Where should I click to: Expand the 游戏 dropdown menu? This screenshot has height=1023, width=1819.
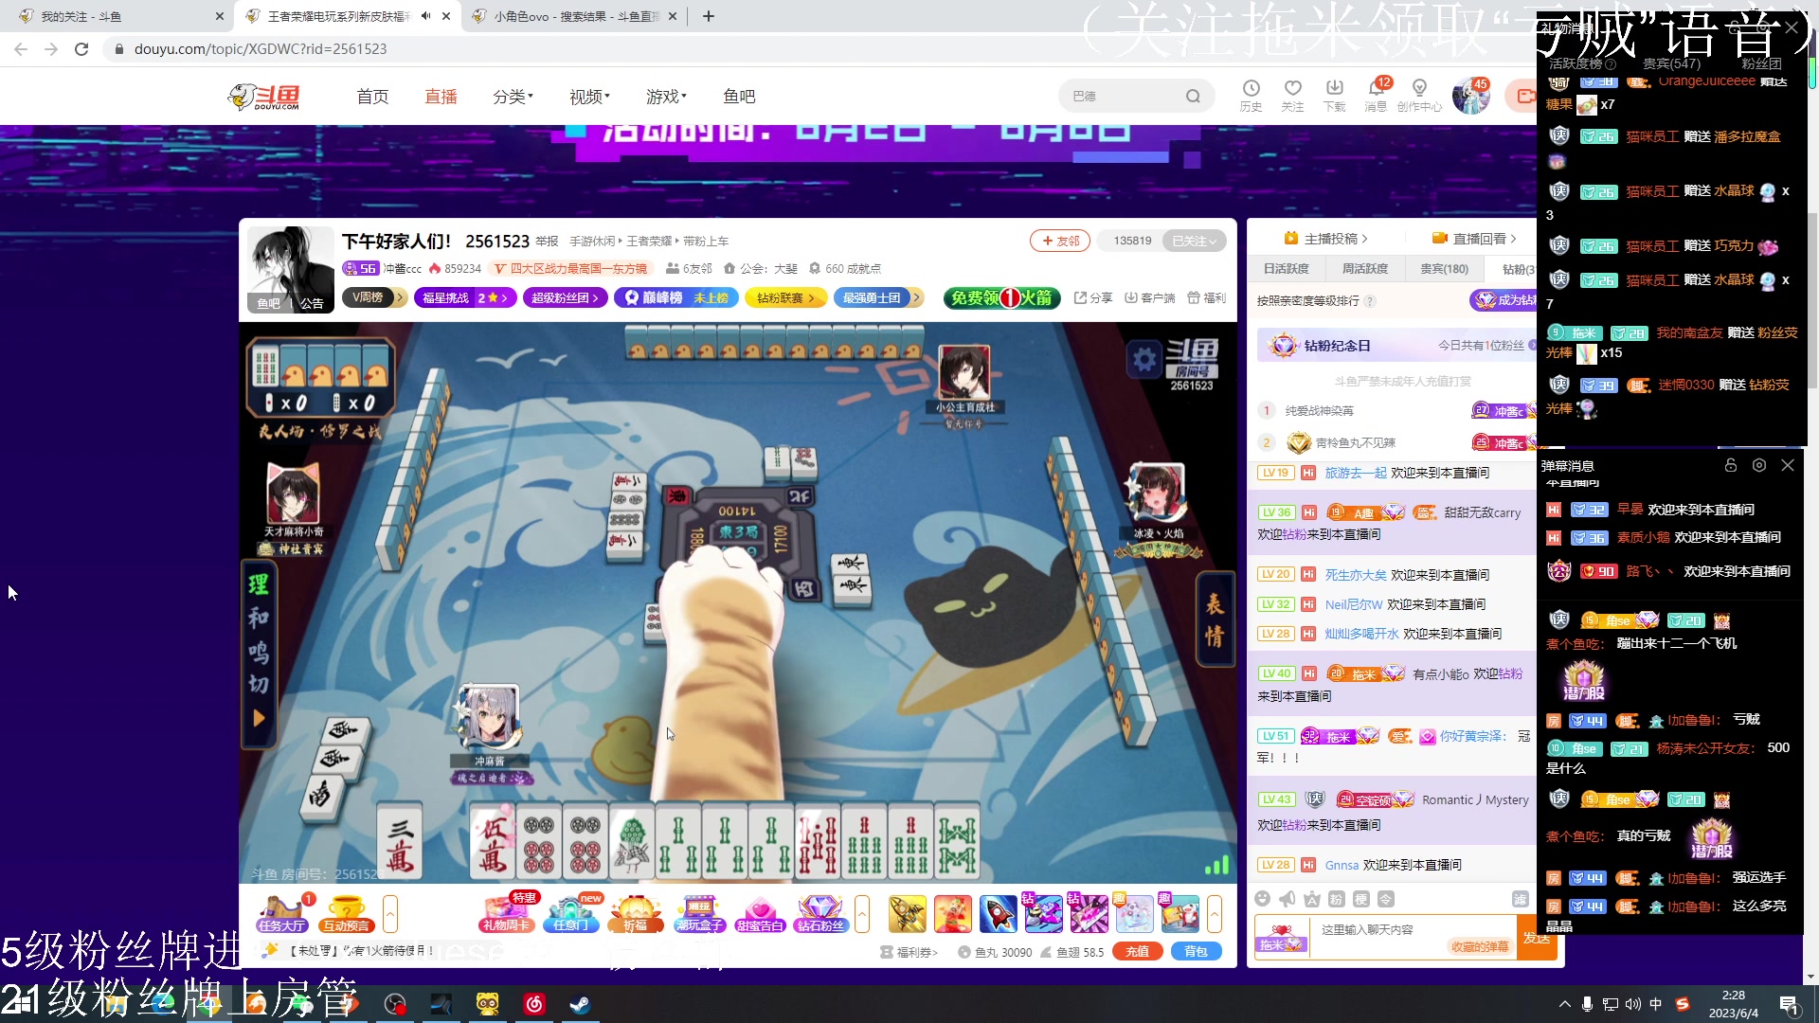pos(666,96)
